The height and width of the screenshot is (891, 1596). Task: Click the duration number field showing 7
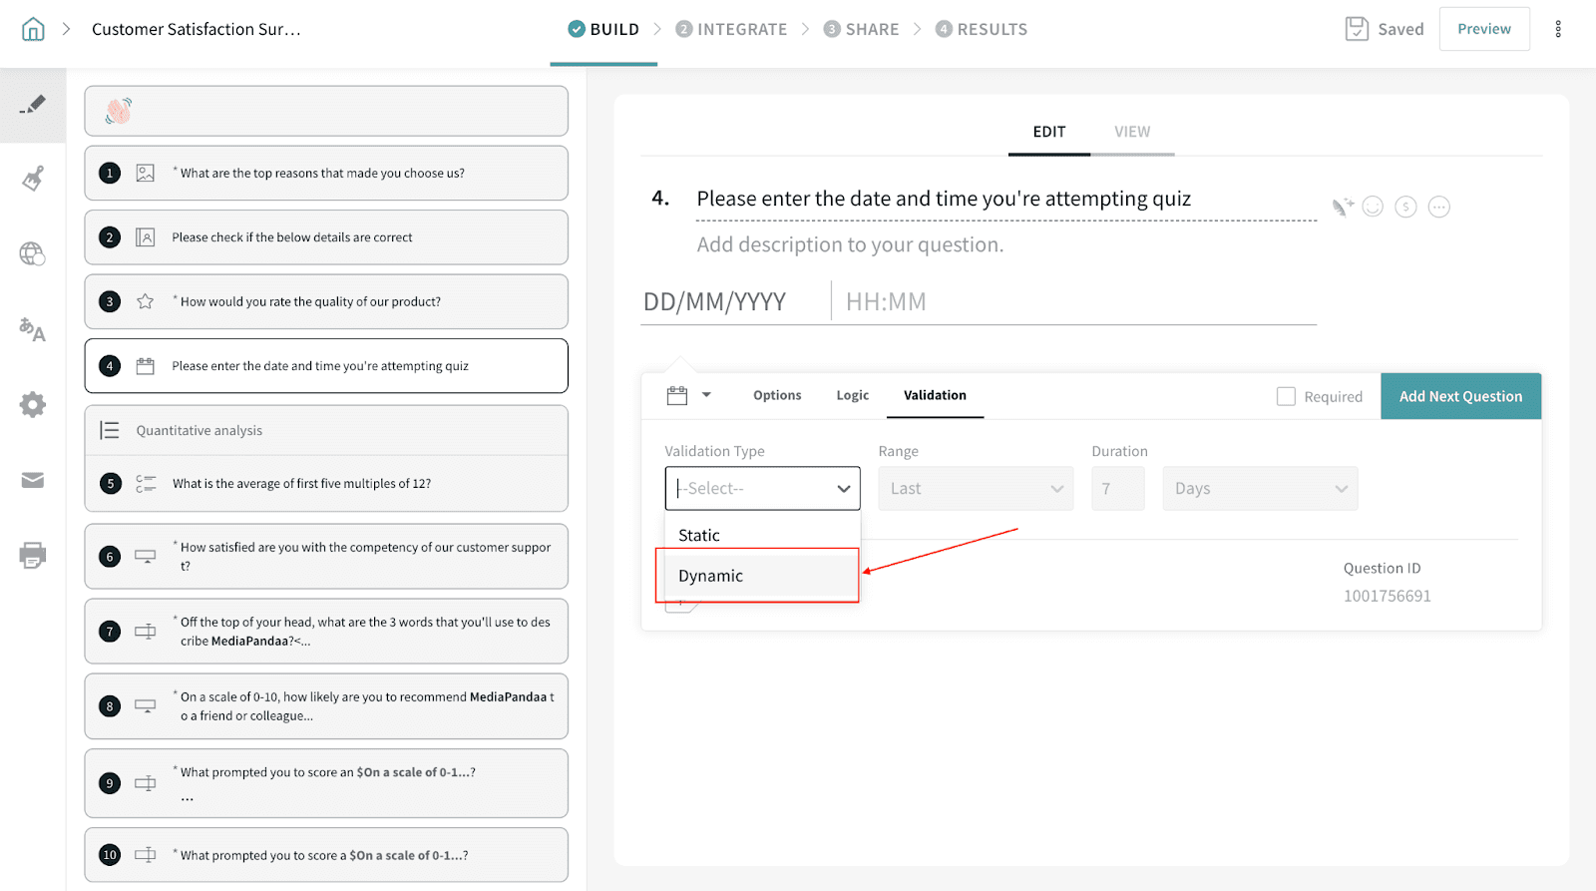[1117, 488]
